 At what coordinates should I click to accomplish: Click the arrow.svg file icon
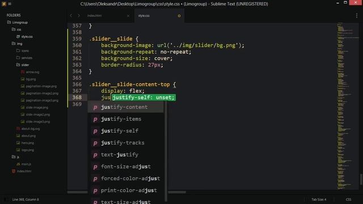pos(23,72)
